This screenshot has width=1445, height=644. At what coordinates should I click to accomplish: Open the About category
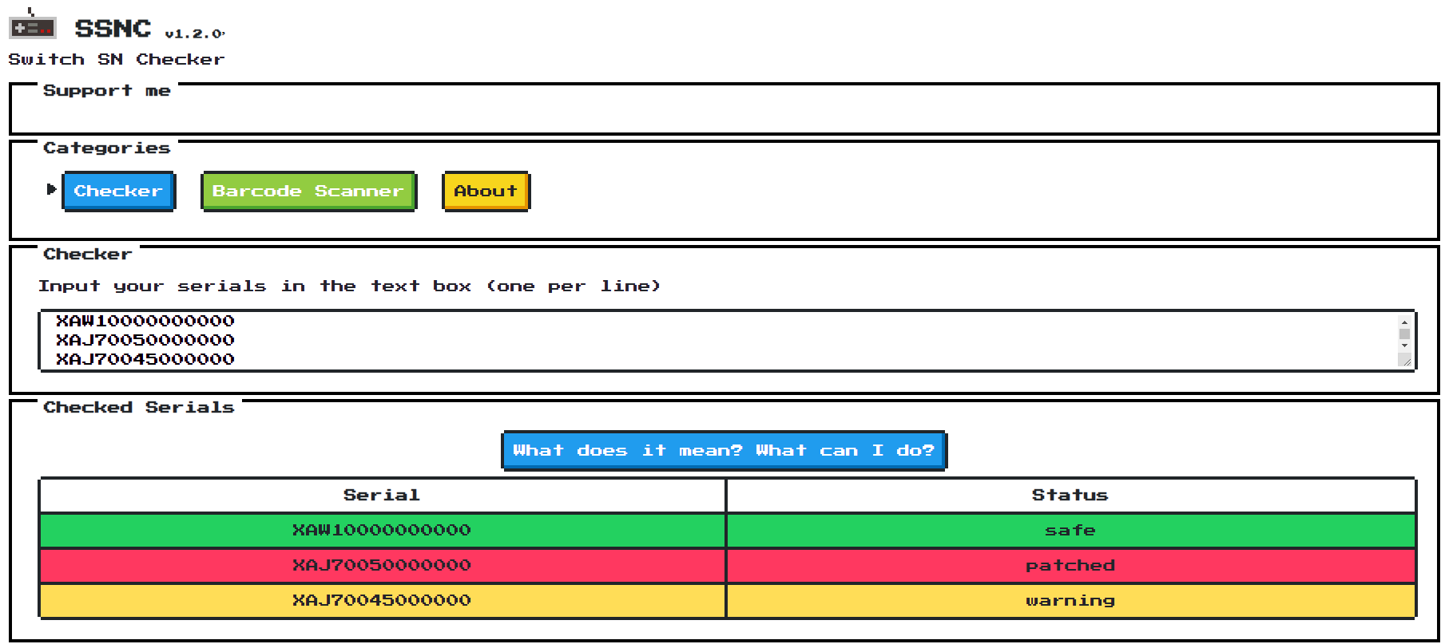(486, 192)
